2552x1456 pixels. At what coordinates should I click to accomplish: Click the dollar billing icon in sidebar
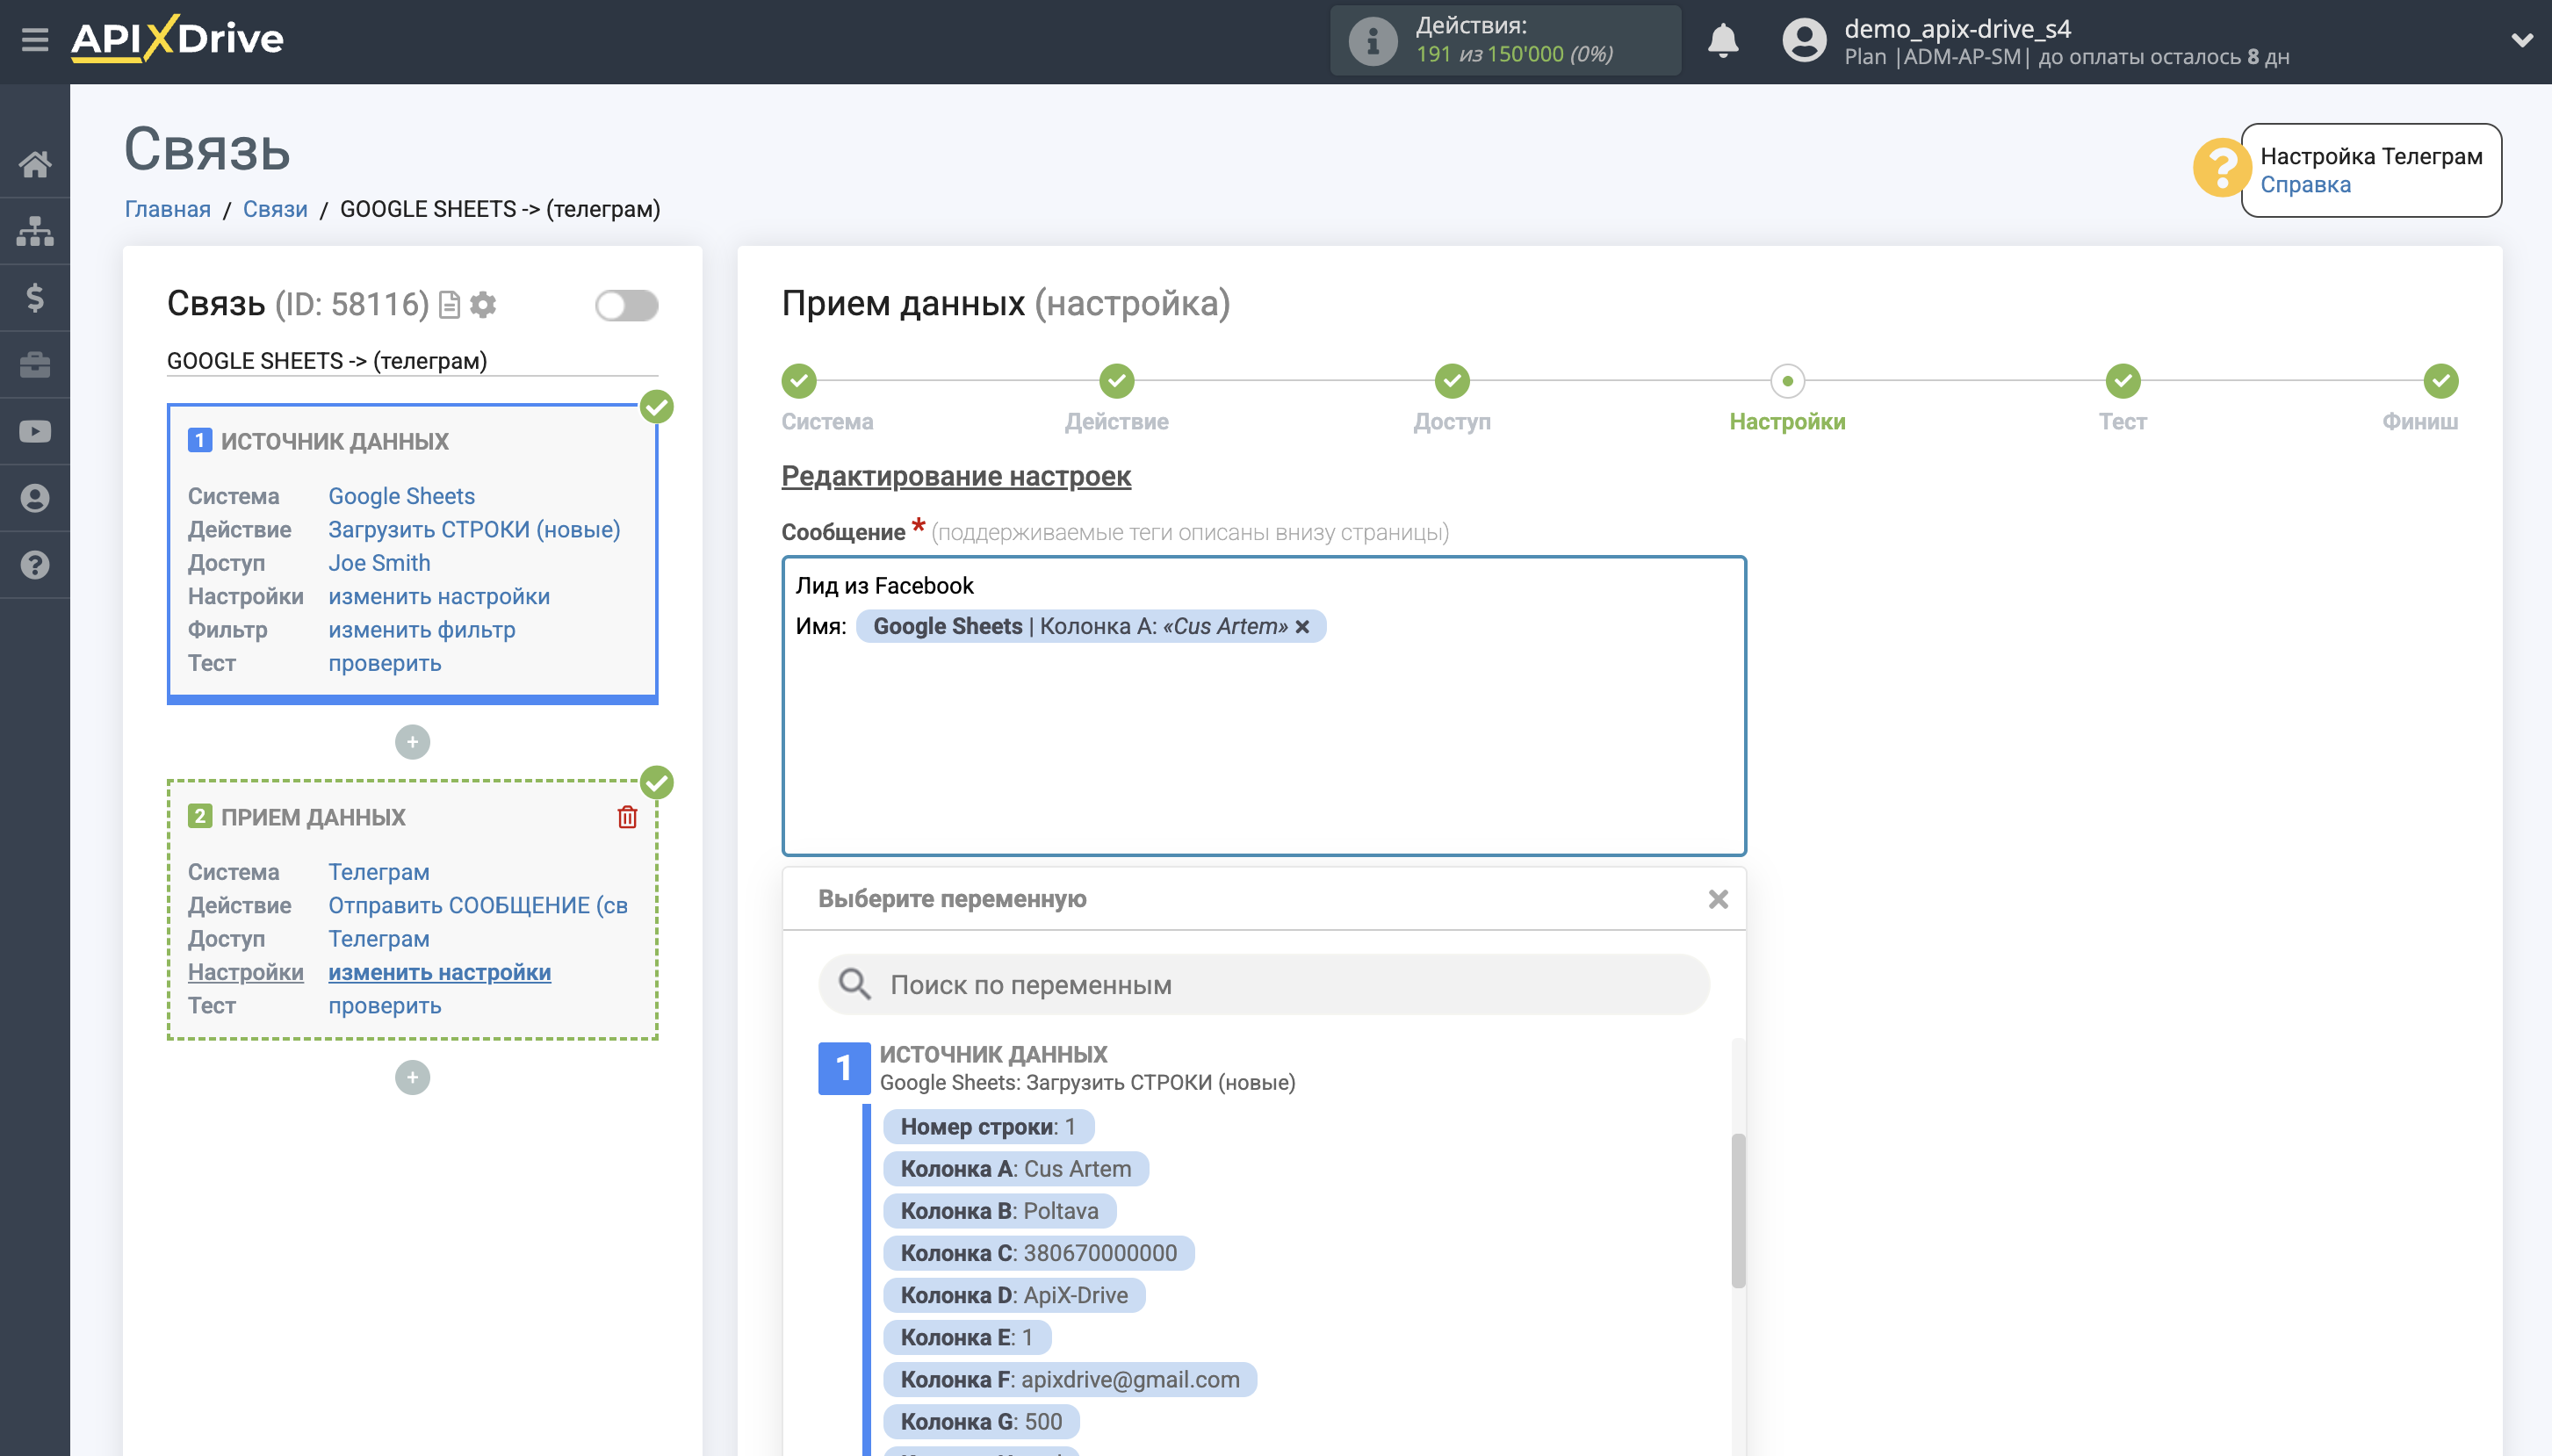(x=35, y=298)
